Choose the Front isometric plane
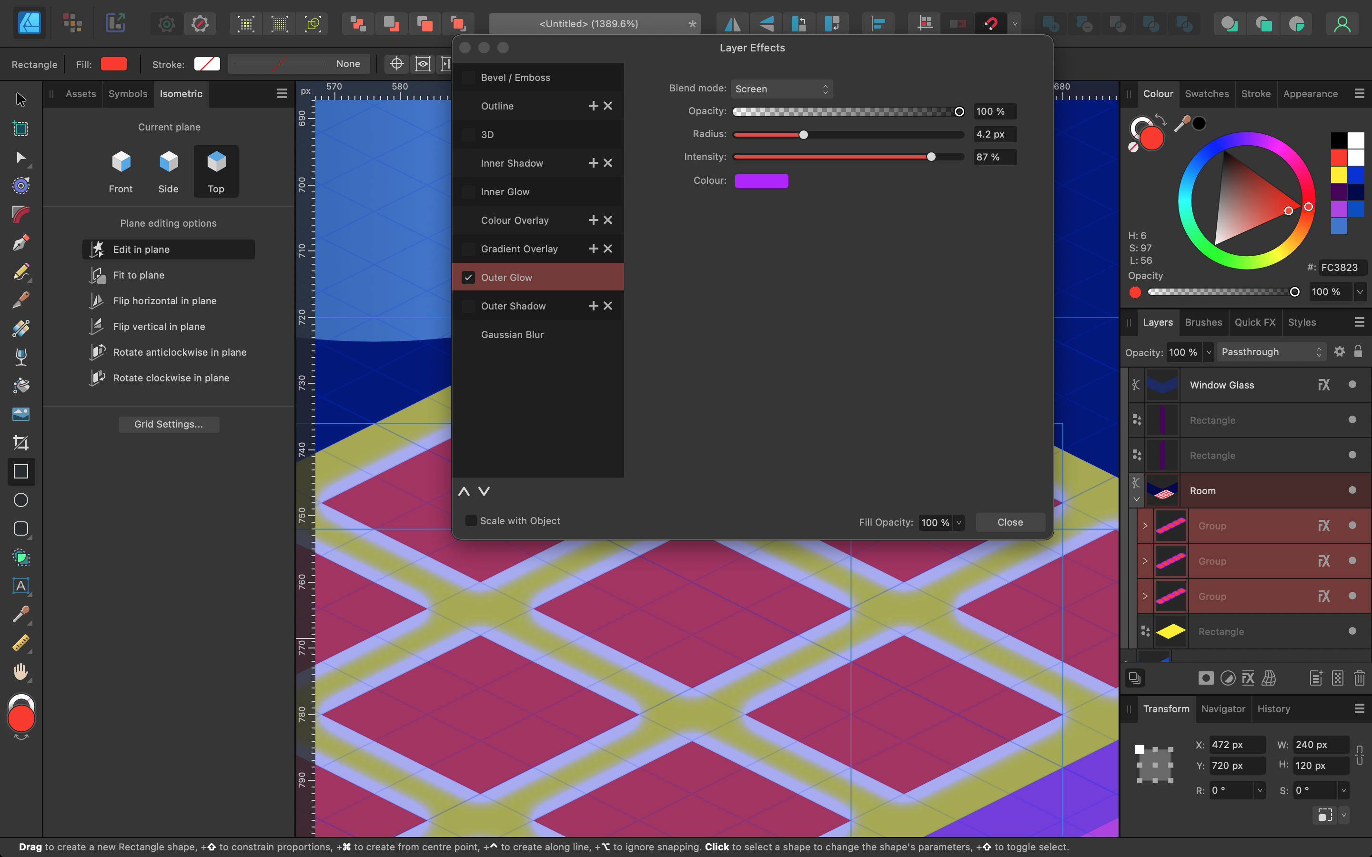1372x857 pixels. click(x=121, y=172)
